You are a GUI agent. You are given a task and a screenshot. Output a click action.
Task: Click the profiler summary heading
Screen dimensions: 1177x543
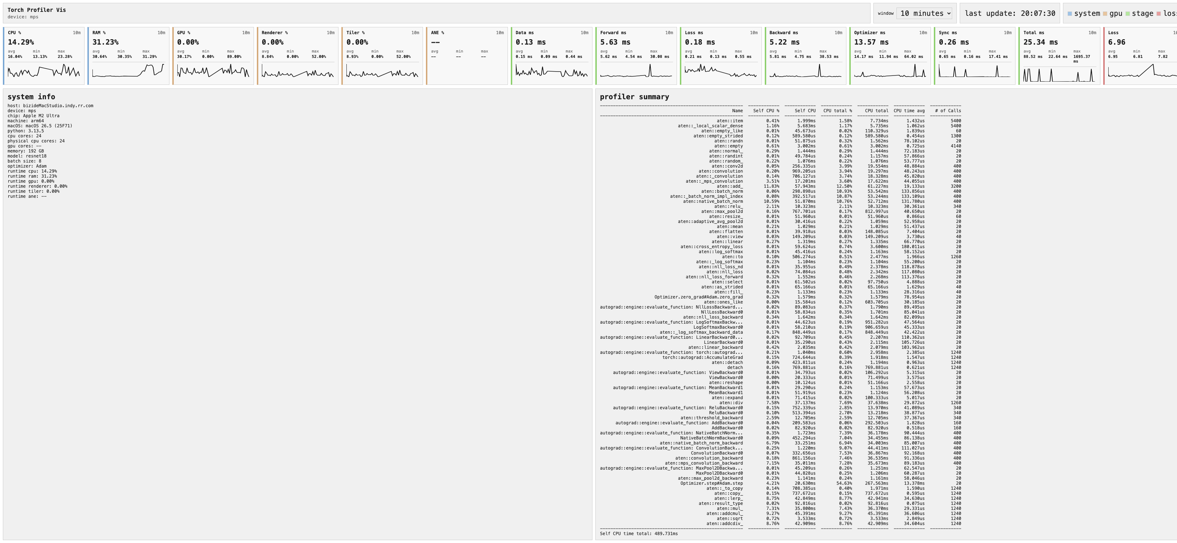[x=634, y=97]
